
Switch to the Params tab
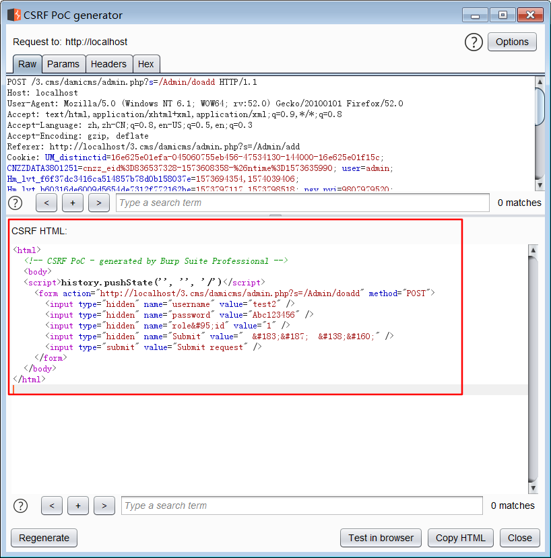tap(63, 64)
